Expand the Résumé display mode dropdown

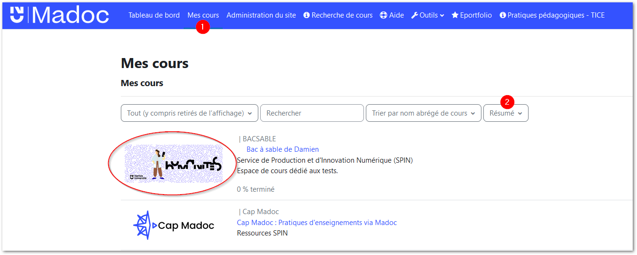click(x=506, y=113)
